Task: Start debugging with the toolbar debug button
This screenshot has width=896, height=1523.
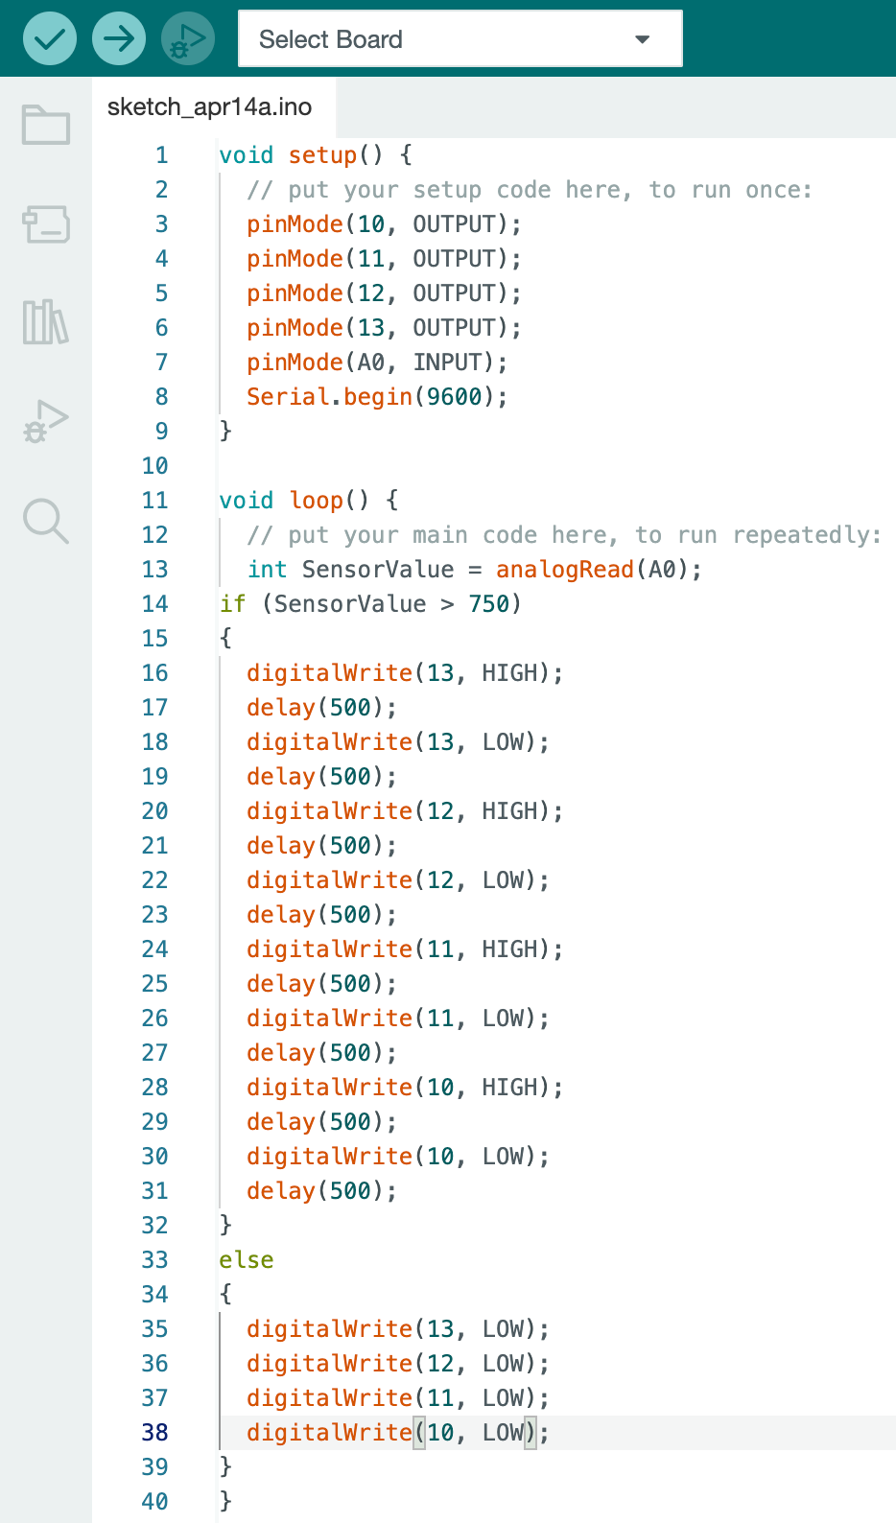Action: (x=188, y=39)
